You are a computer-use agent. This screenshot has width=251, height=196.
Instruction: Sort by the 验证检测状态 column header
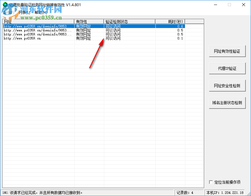130,22
